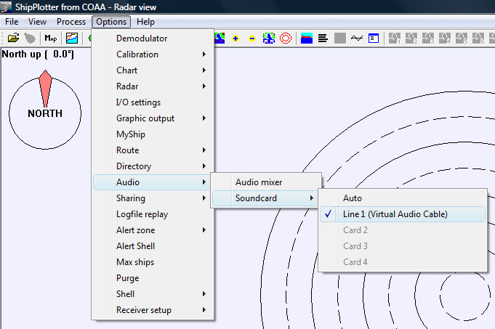Screen dimensions: 495x329
Task: Highlight the Soundcard submenu entry
Action: 266,198
